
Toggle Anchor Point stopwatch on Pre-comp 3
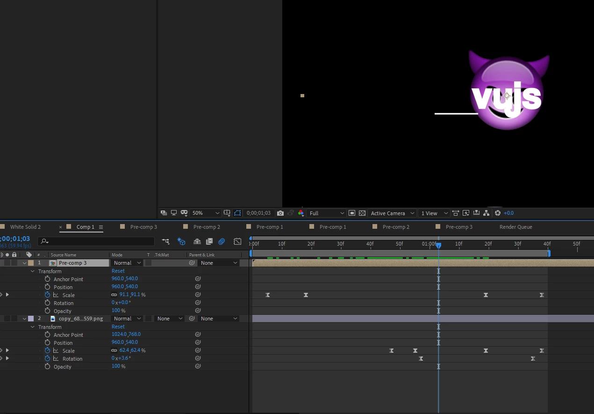47,279
